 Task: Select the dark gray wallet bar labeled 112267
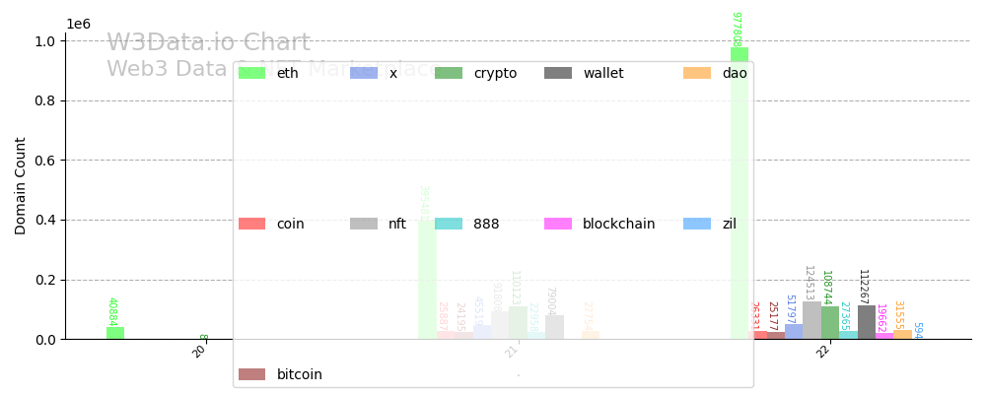[x=867, y=323]
